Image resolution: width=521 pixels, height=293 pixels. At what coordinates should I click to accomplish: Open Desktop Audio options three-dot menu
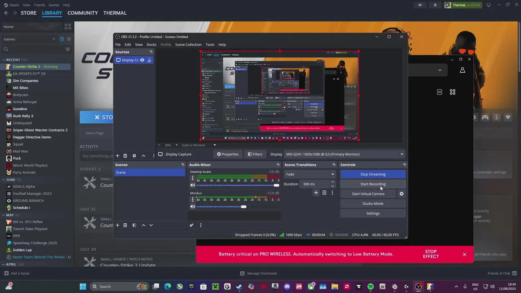(193, 178)
